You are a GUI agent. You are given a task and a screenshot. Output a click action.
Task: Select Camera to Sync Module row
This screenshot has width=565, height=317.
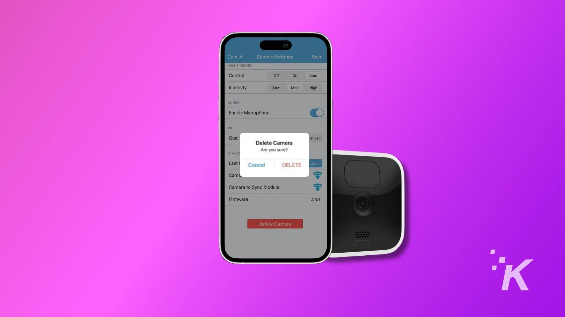point(275,187)
